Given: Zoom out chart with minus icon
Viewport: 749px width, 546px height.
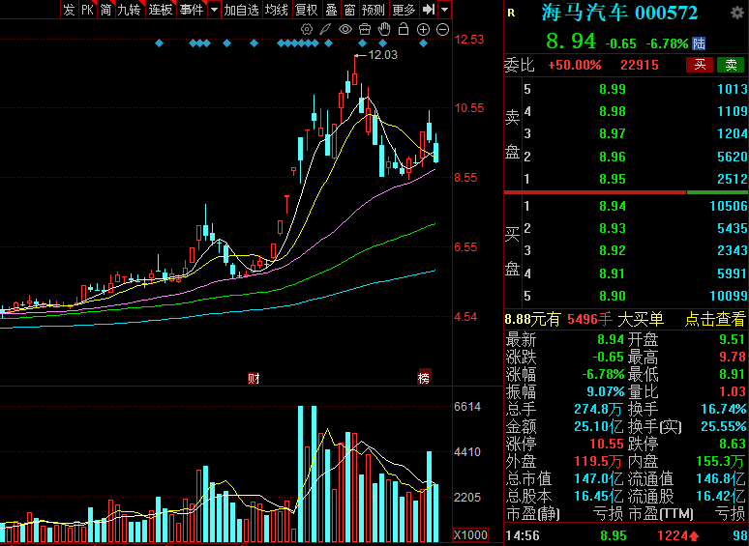Looking at the screenshot, I should pyautogui.click(x=443, y=30).
